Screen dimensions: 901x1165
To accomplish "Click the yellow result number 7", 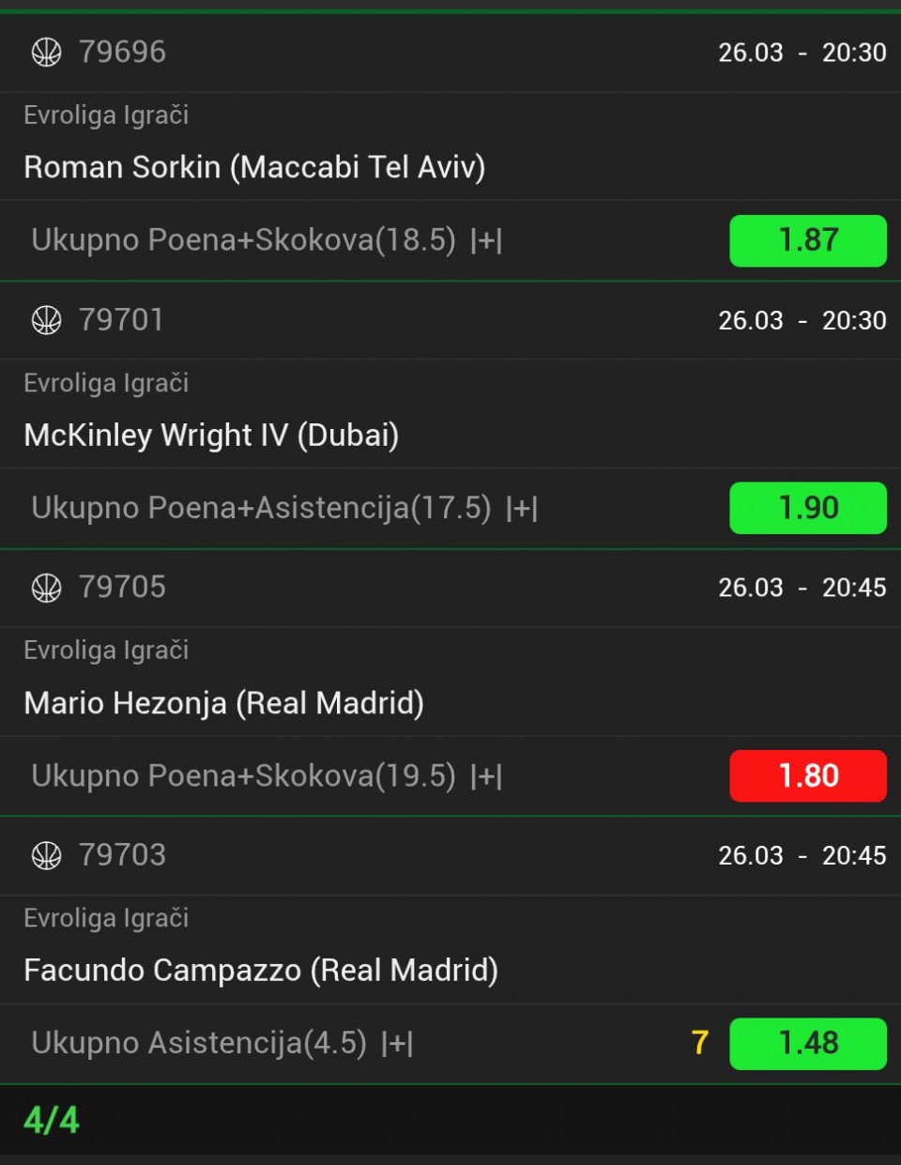I will tap(699, 1043).
